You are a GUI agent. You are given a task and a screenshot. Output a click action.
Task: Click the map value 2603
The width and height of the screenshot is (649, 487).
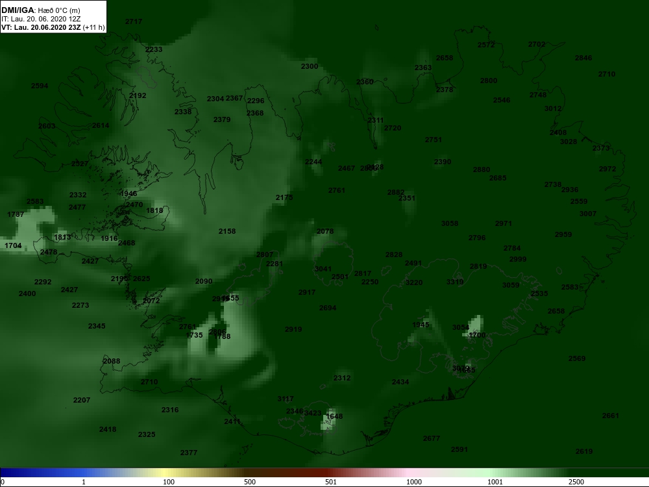47,126
